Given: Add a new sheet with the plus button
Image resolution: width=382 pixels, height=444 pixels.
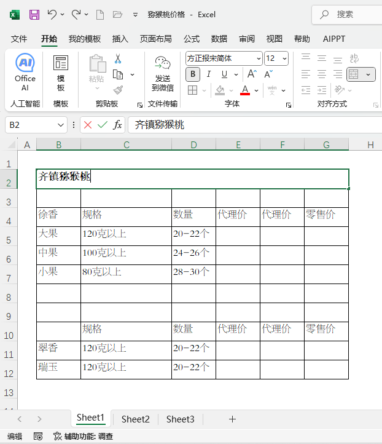Looking at the screenshot, I should [x=232, y=419].
